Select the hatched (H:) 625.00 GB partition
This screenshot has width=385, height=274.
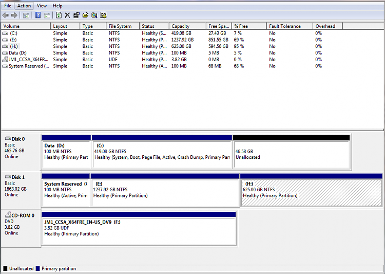tap(312, 190)
